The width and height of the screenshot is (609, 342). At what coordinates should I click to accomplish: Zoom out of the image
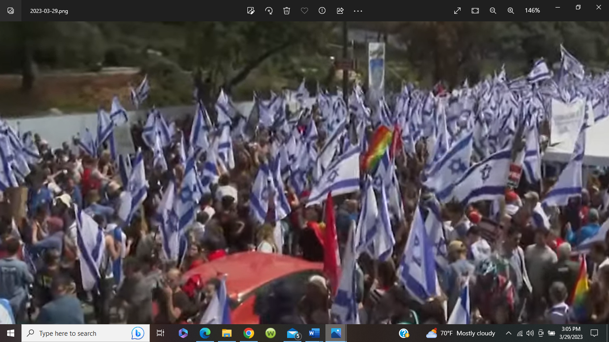click(x=493, y=11)
